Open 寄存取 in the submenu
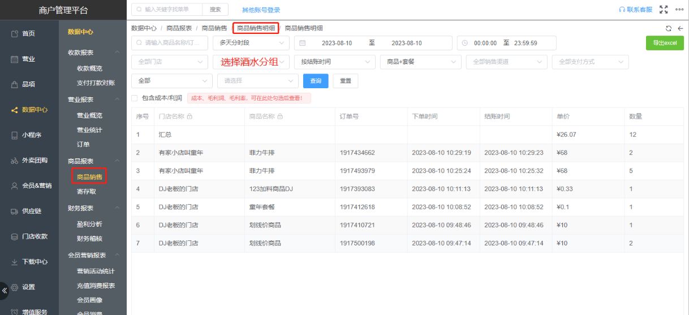This screenshot has width=689, height=315. (x=87, y=192)
